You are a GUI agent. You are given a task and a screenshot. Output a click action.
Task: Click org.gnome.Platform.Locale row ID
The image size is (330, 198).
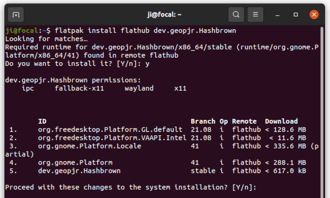[x=90, y=146]
